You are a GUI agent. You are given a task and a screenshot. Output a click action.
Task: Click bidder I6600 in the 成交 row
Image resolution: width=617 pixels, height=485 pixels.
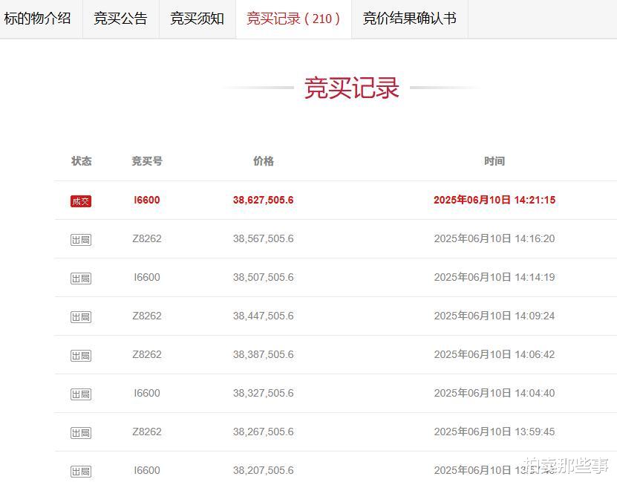point(147,200)
